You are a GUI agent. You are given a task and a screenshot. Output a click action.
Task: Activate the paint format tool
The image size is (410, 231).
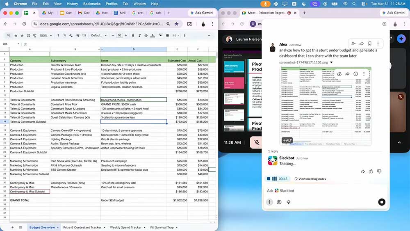tap(35, 35)
